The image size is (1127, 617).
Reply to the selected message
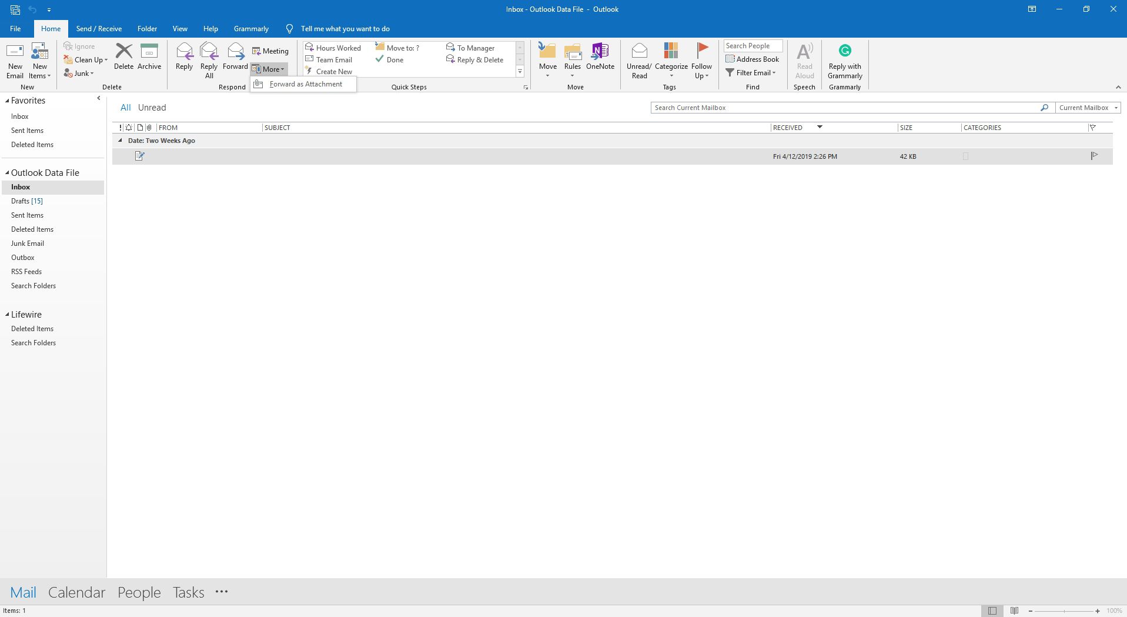184,56
